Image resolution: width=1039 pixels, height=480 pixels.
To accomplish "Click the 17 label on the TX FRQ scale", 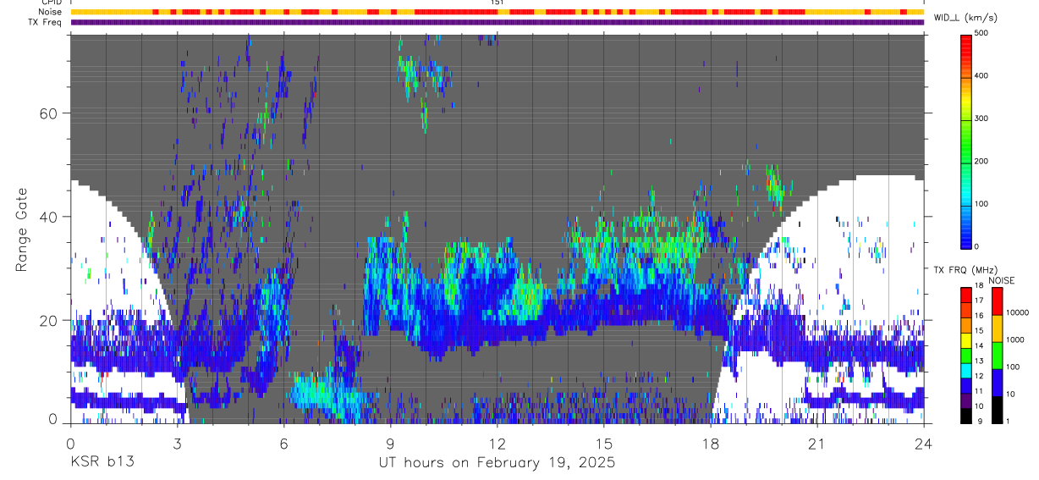I will click(x=979, y=301).
